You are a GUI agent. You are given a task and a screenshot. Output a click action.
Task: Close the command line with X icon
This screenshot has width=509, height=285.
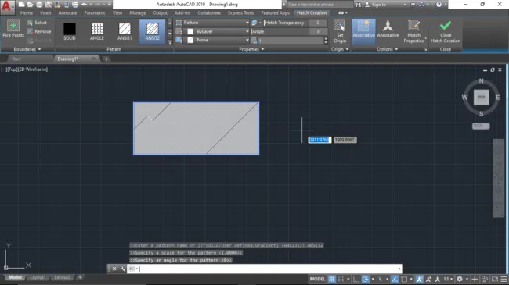click(x=114, y=269)
